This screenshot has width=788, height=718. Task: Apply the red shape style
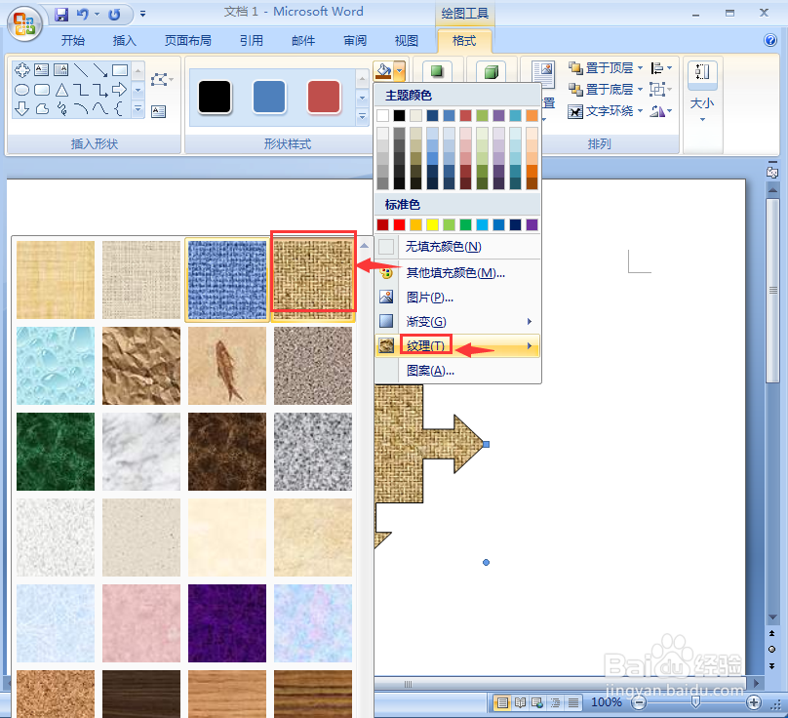click(324, 97)
